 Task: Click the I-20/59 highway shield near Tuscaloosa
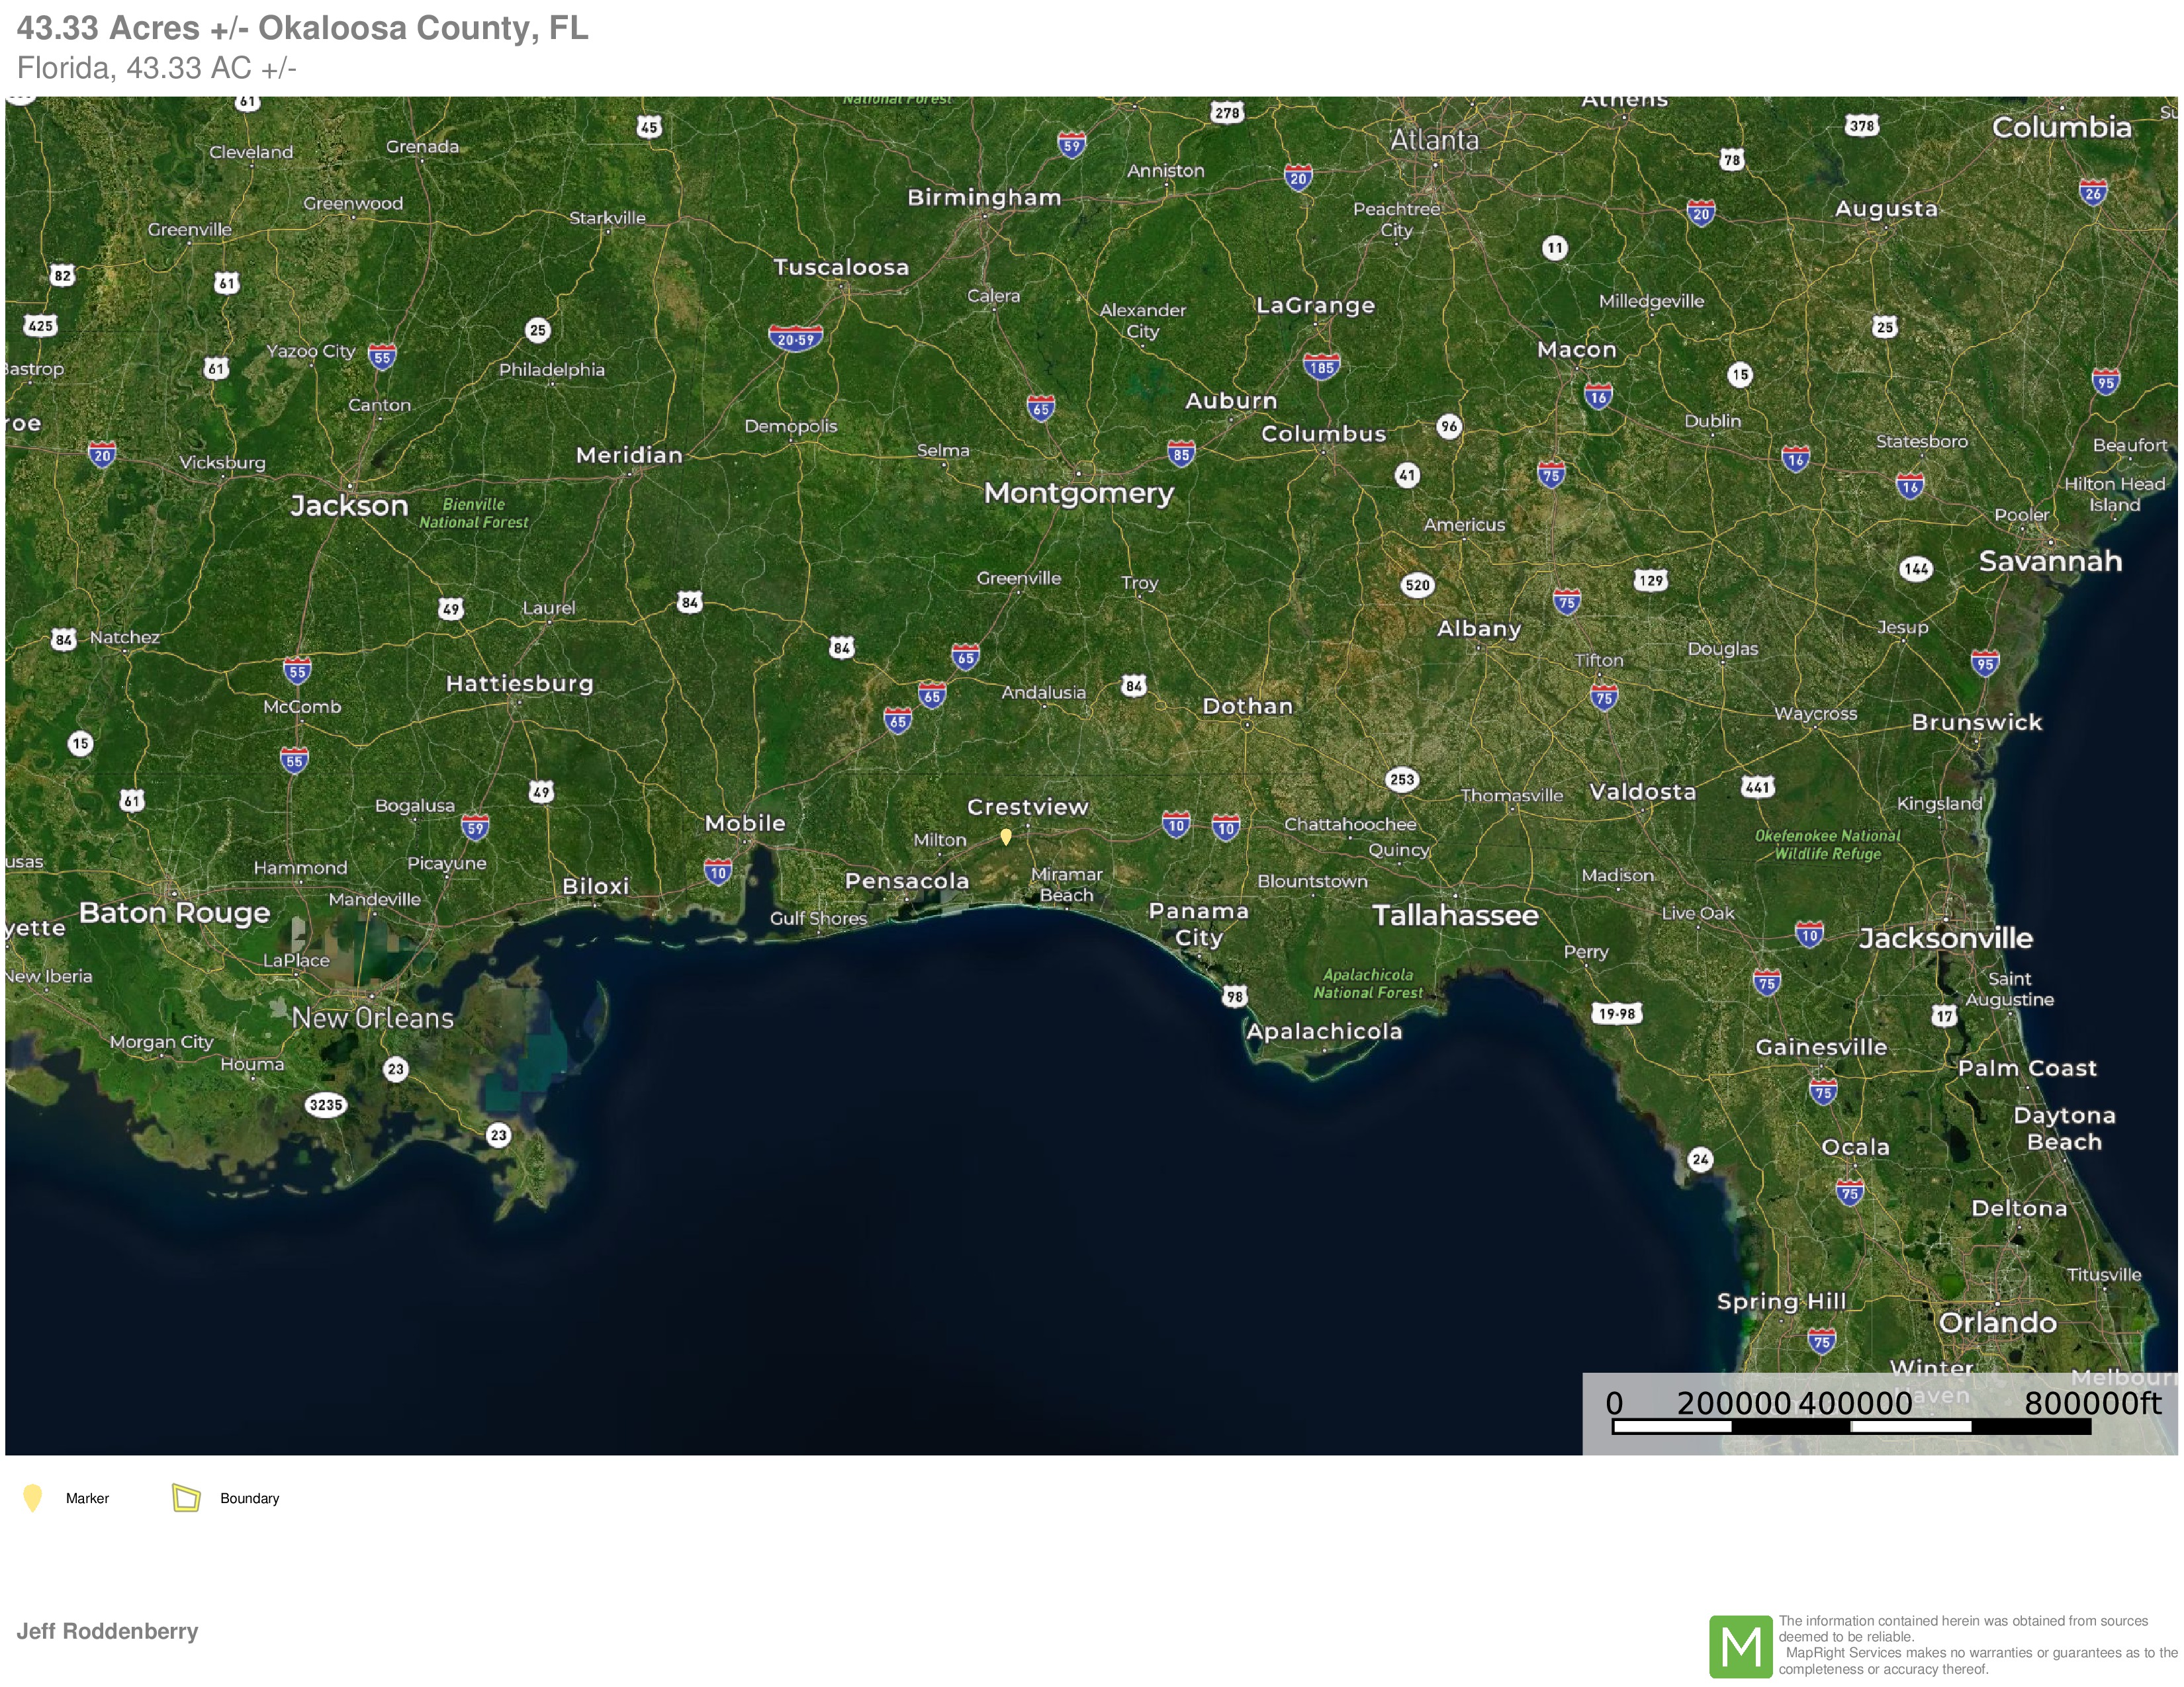pos(795,338)
